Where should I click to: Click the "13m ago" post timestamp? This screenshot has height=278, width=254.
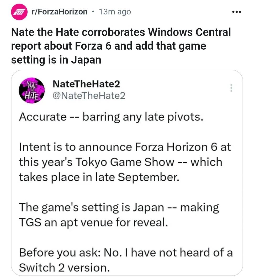click(x=115, y=12)
